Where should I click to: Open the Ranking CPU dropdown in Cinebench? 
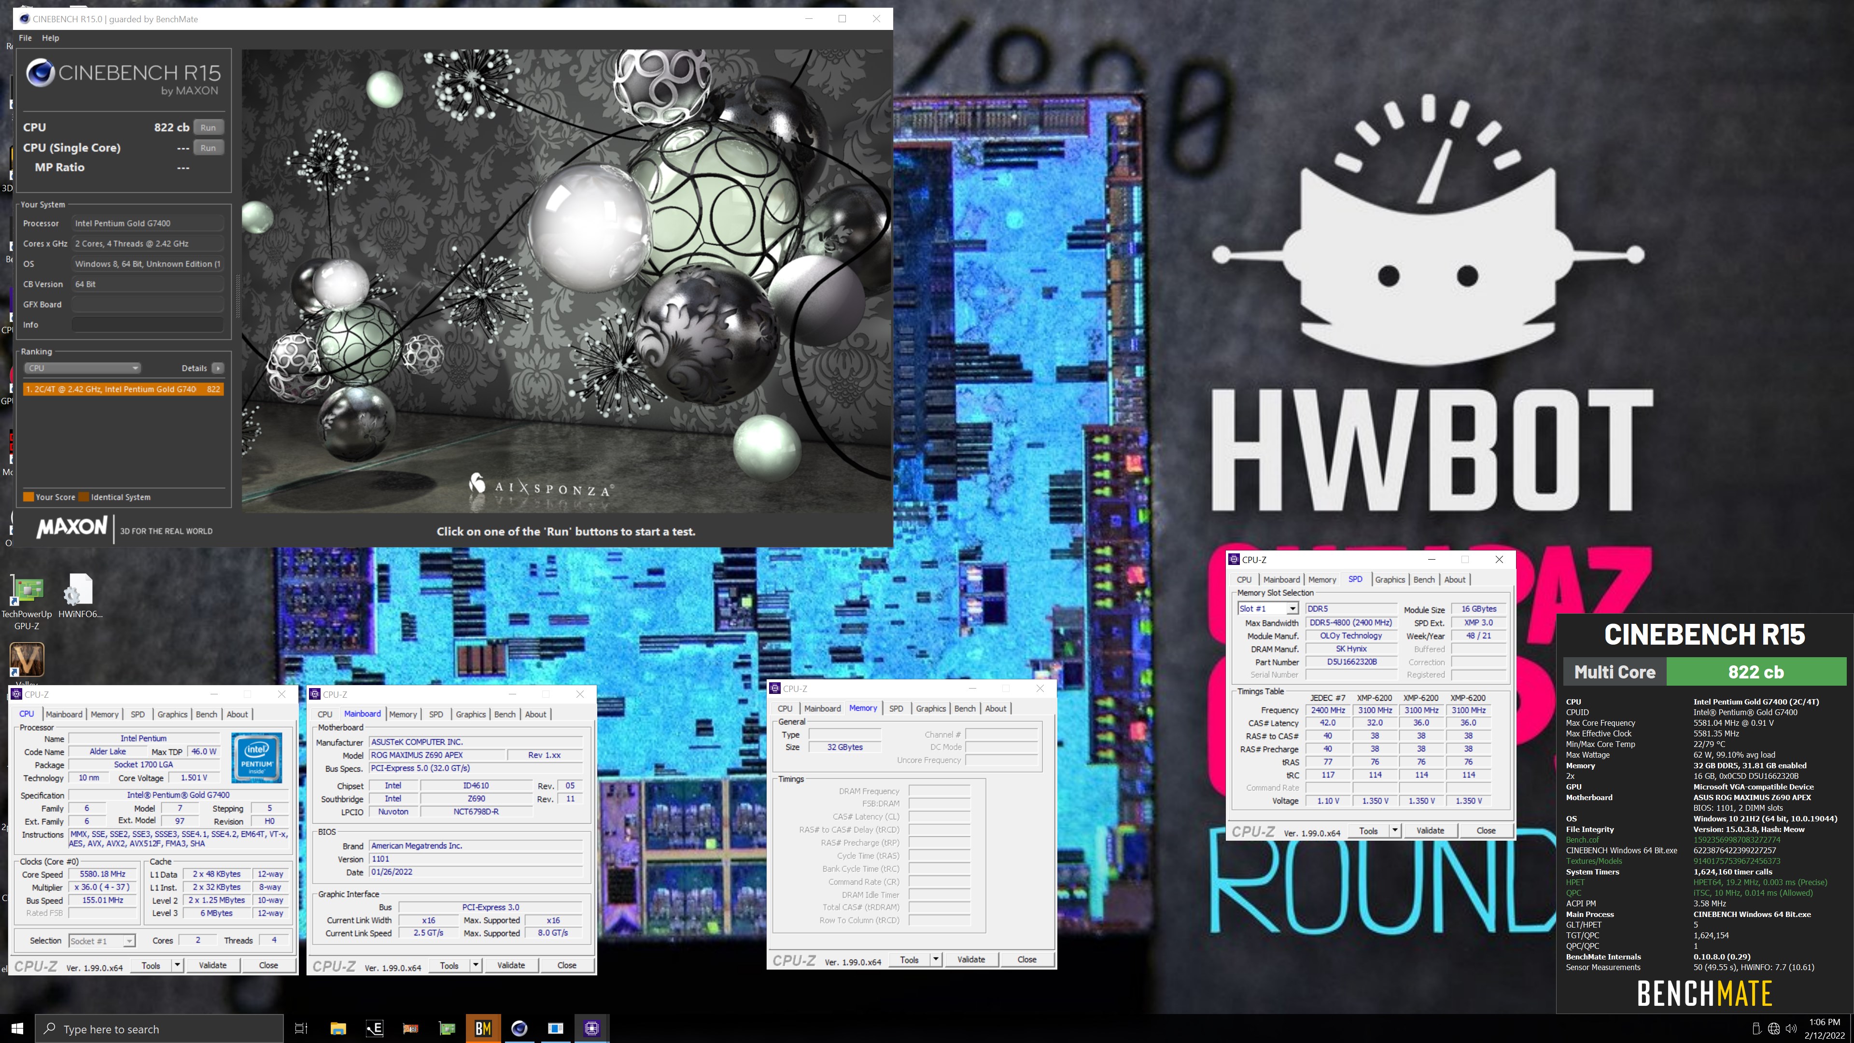83,368
